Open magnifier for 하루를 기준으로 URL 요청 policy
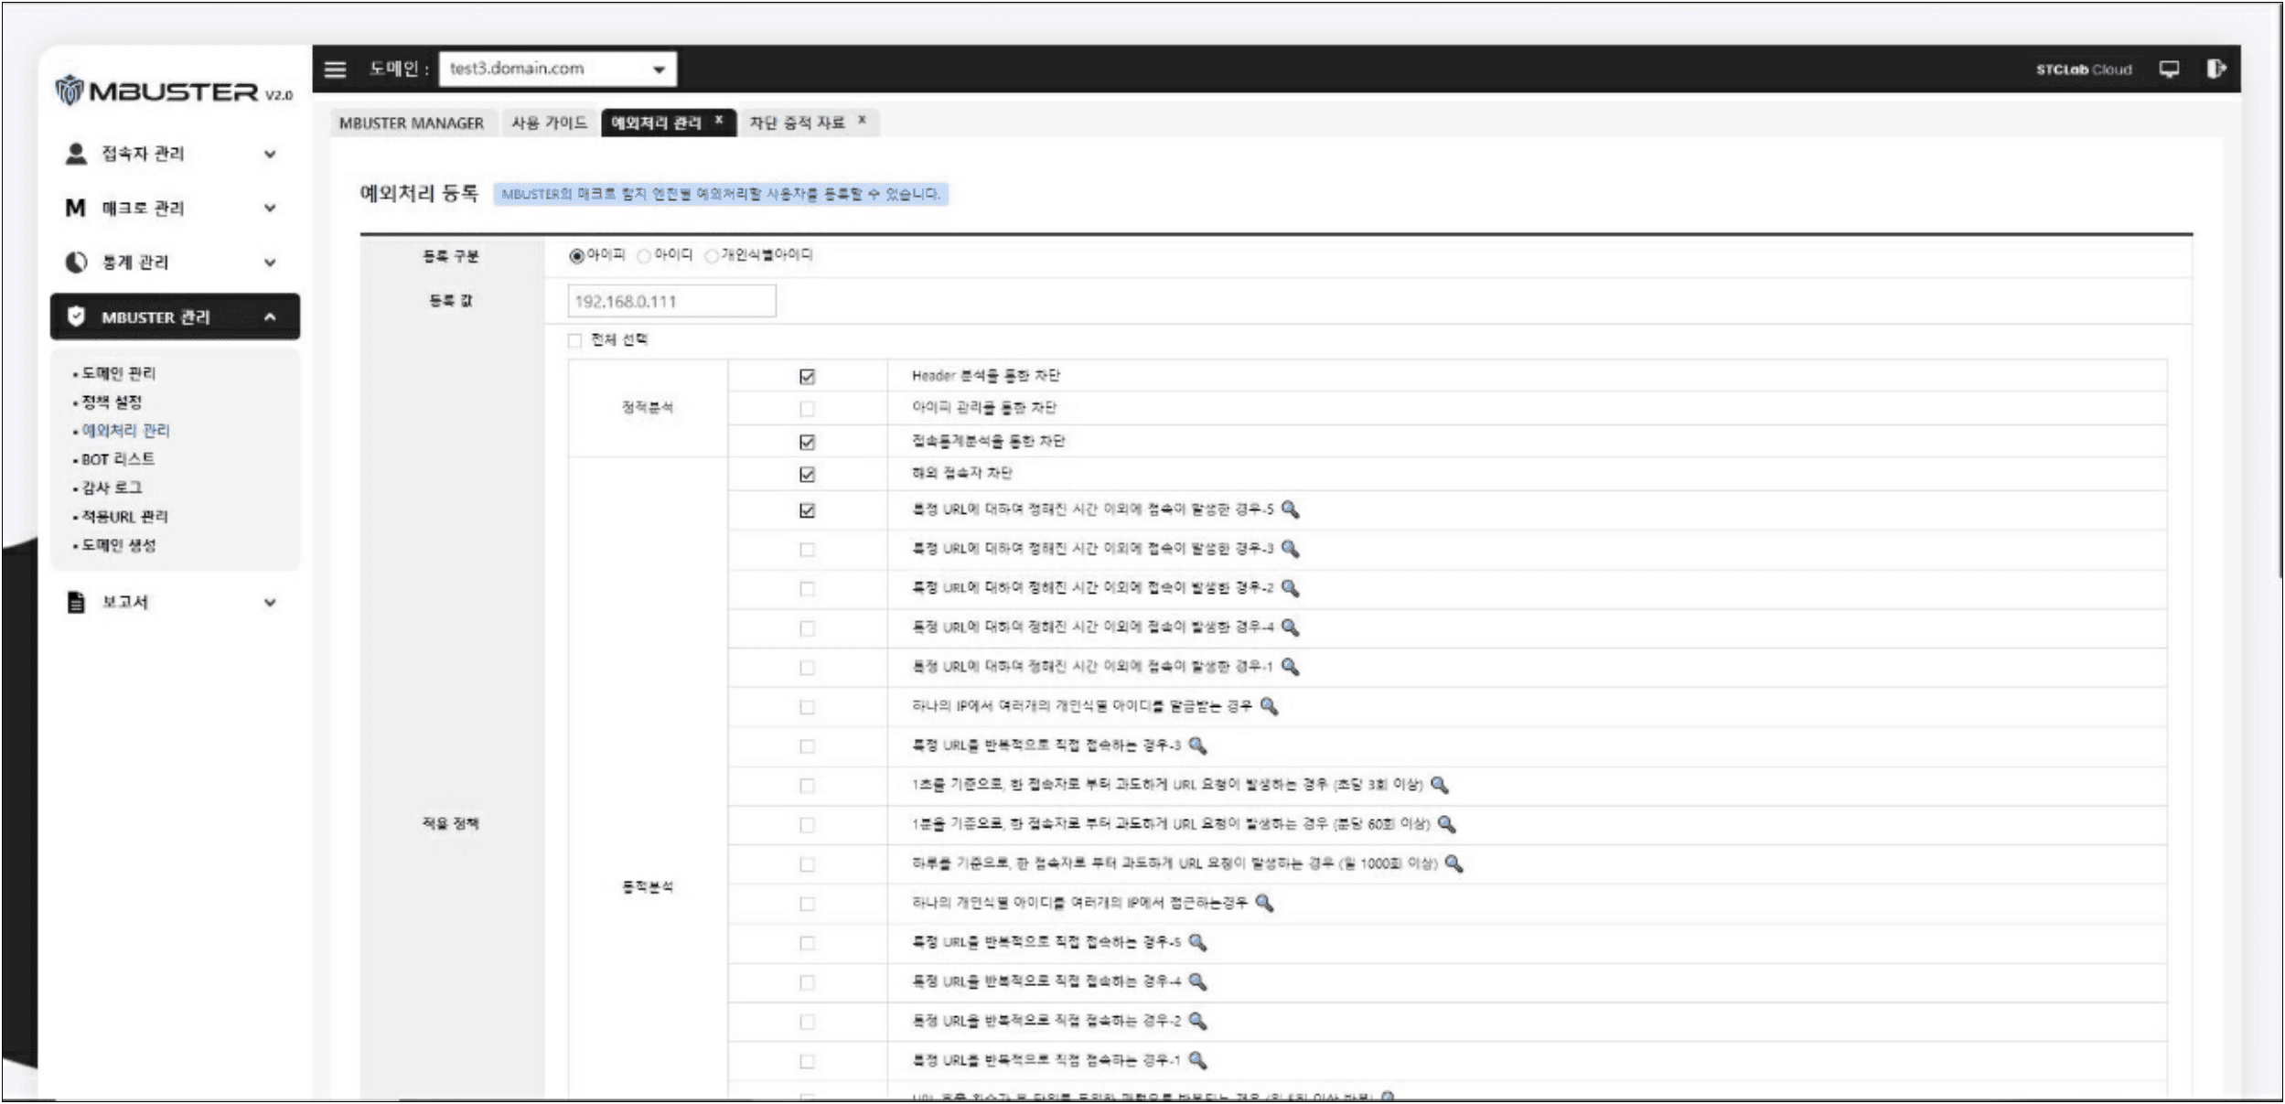 (x=1454, y=863)
